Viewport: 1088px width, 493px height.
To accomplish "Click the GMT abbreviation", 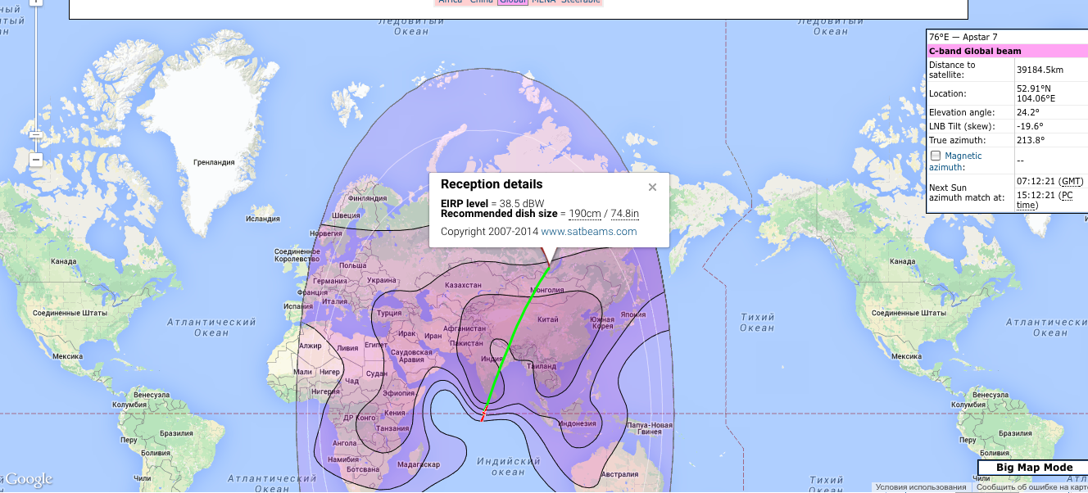I will [x=1071, y=181].
